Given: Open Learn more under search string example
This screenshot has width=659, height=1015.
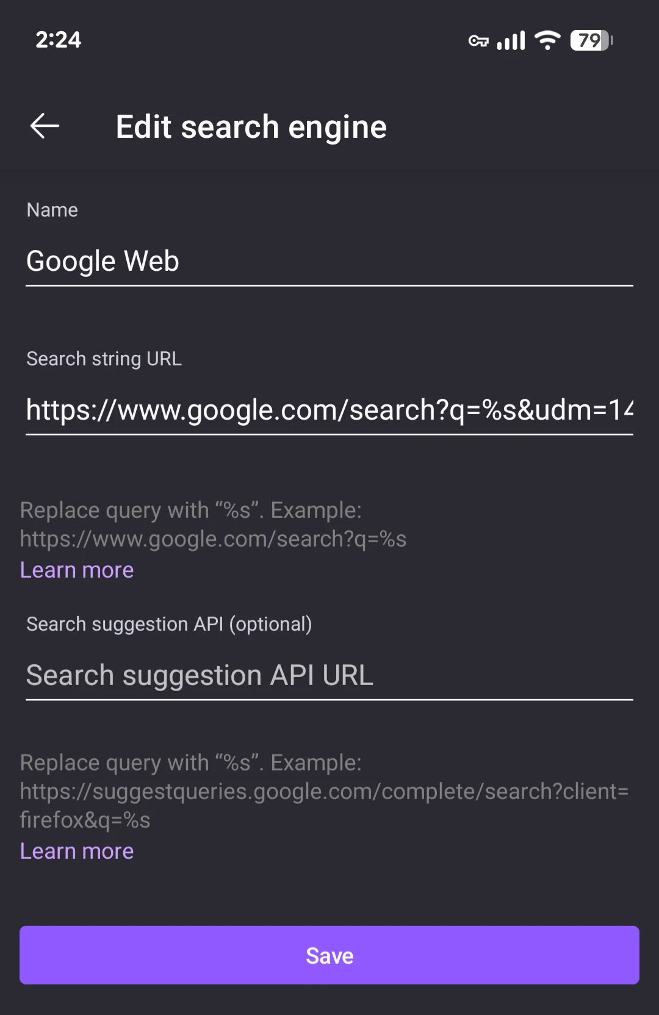Looking at the screenshot, I should [x=77, y=570].
